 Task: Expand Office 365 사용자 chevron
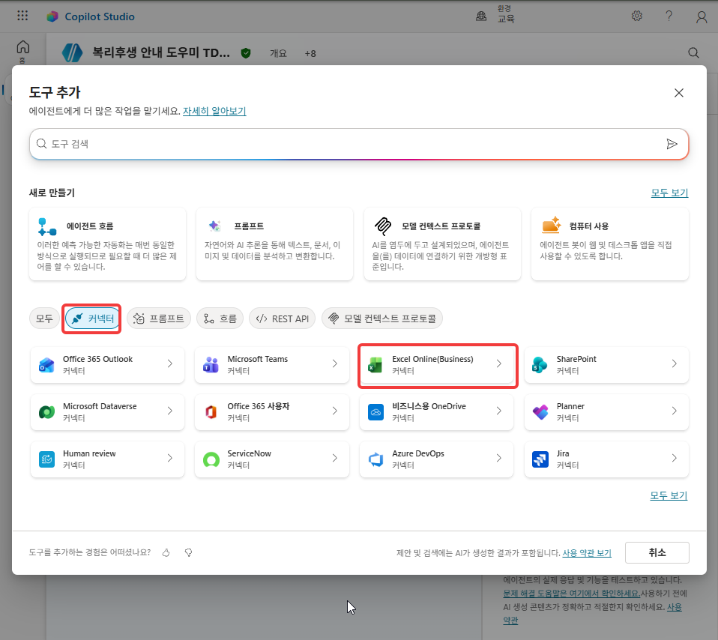(x=335, y=411)
